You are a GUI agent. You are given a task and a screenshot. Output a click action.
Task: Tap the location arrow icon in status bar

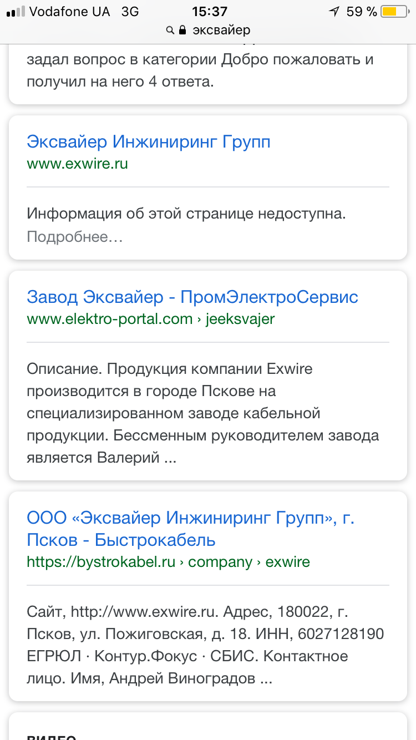click(x=334, y=12)
